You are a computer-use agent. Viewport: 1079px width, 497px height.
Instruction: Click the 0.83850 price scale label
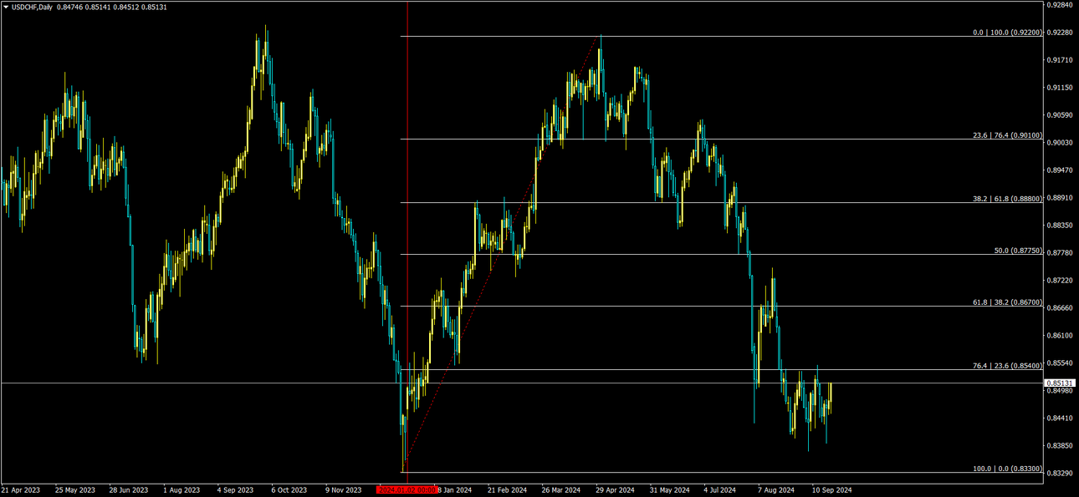click(x=1059, y=445)
